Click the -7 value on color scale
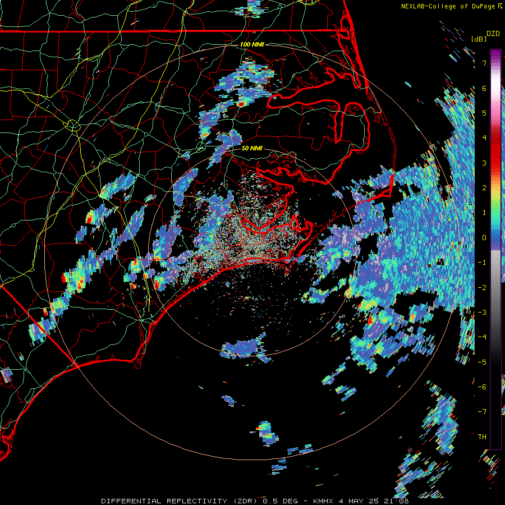 [x=482, y=412]
